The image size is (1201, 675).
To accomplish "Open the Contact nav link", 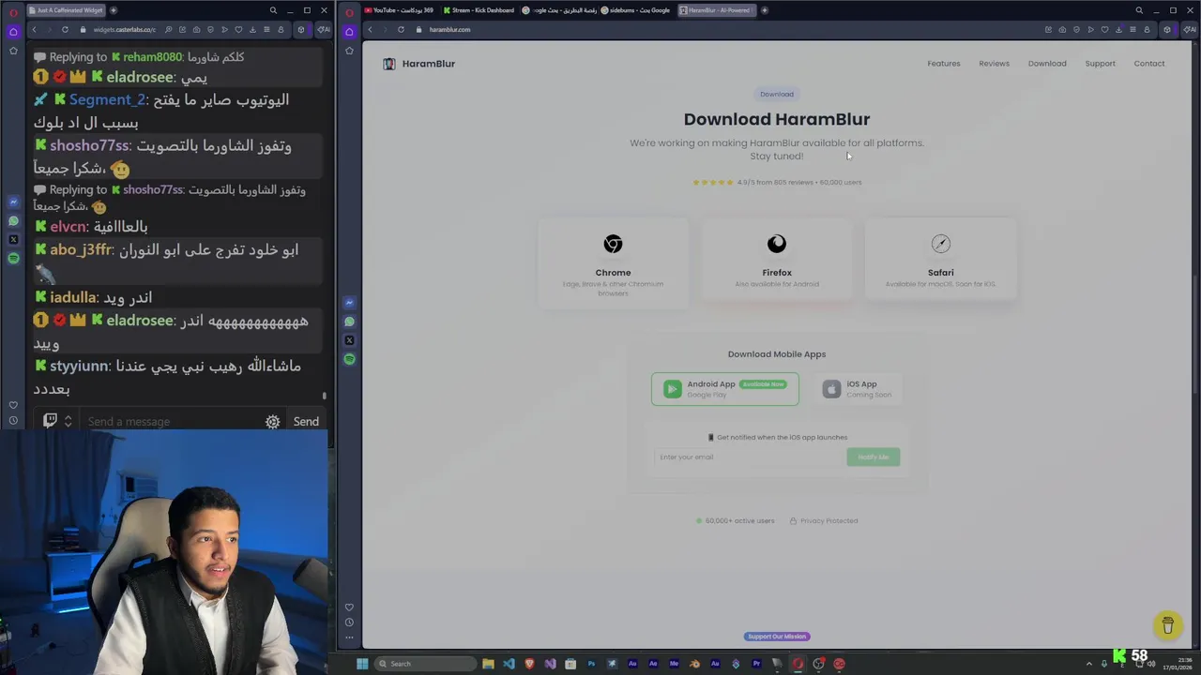I will (1149, 64).
